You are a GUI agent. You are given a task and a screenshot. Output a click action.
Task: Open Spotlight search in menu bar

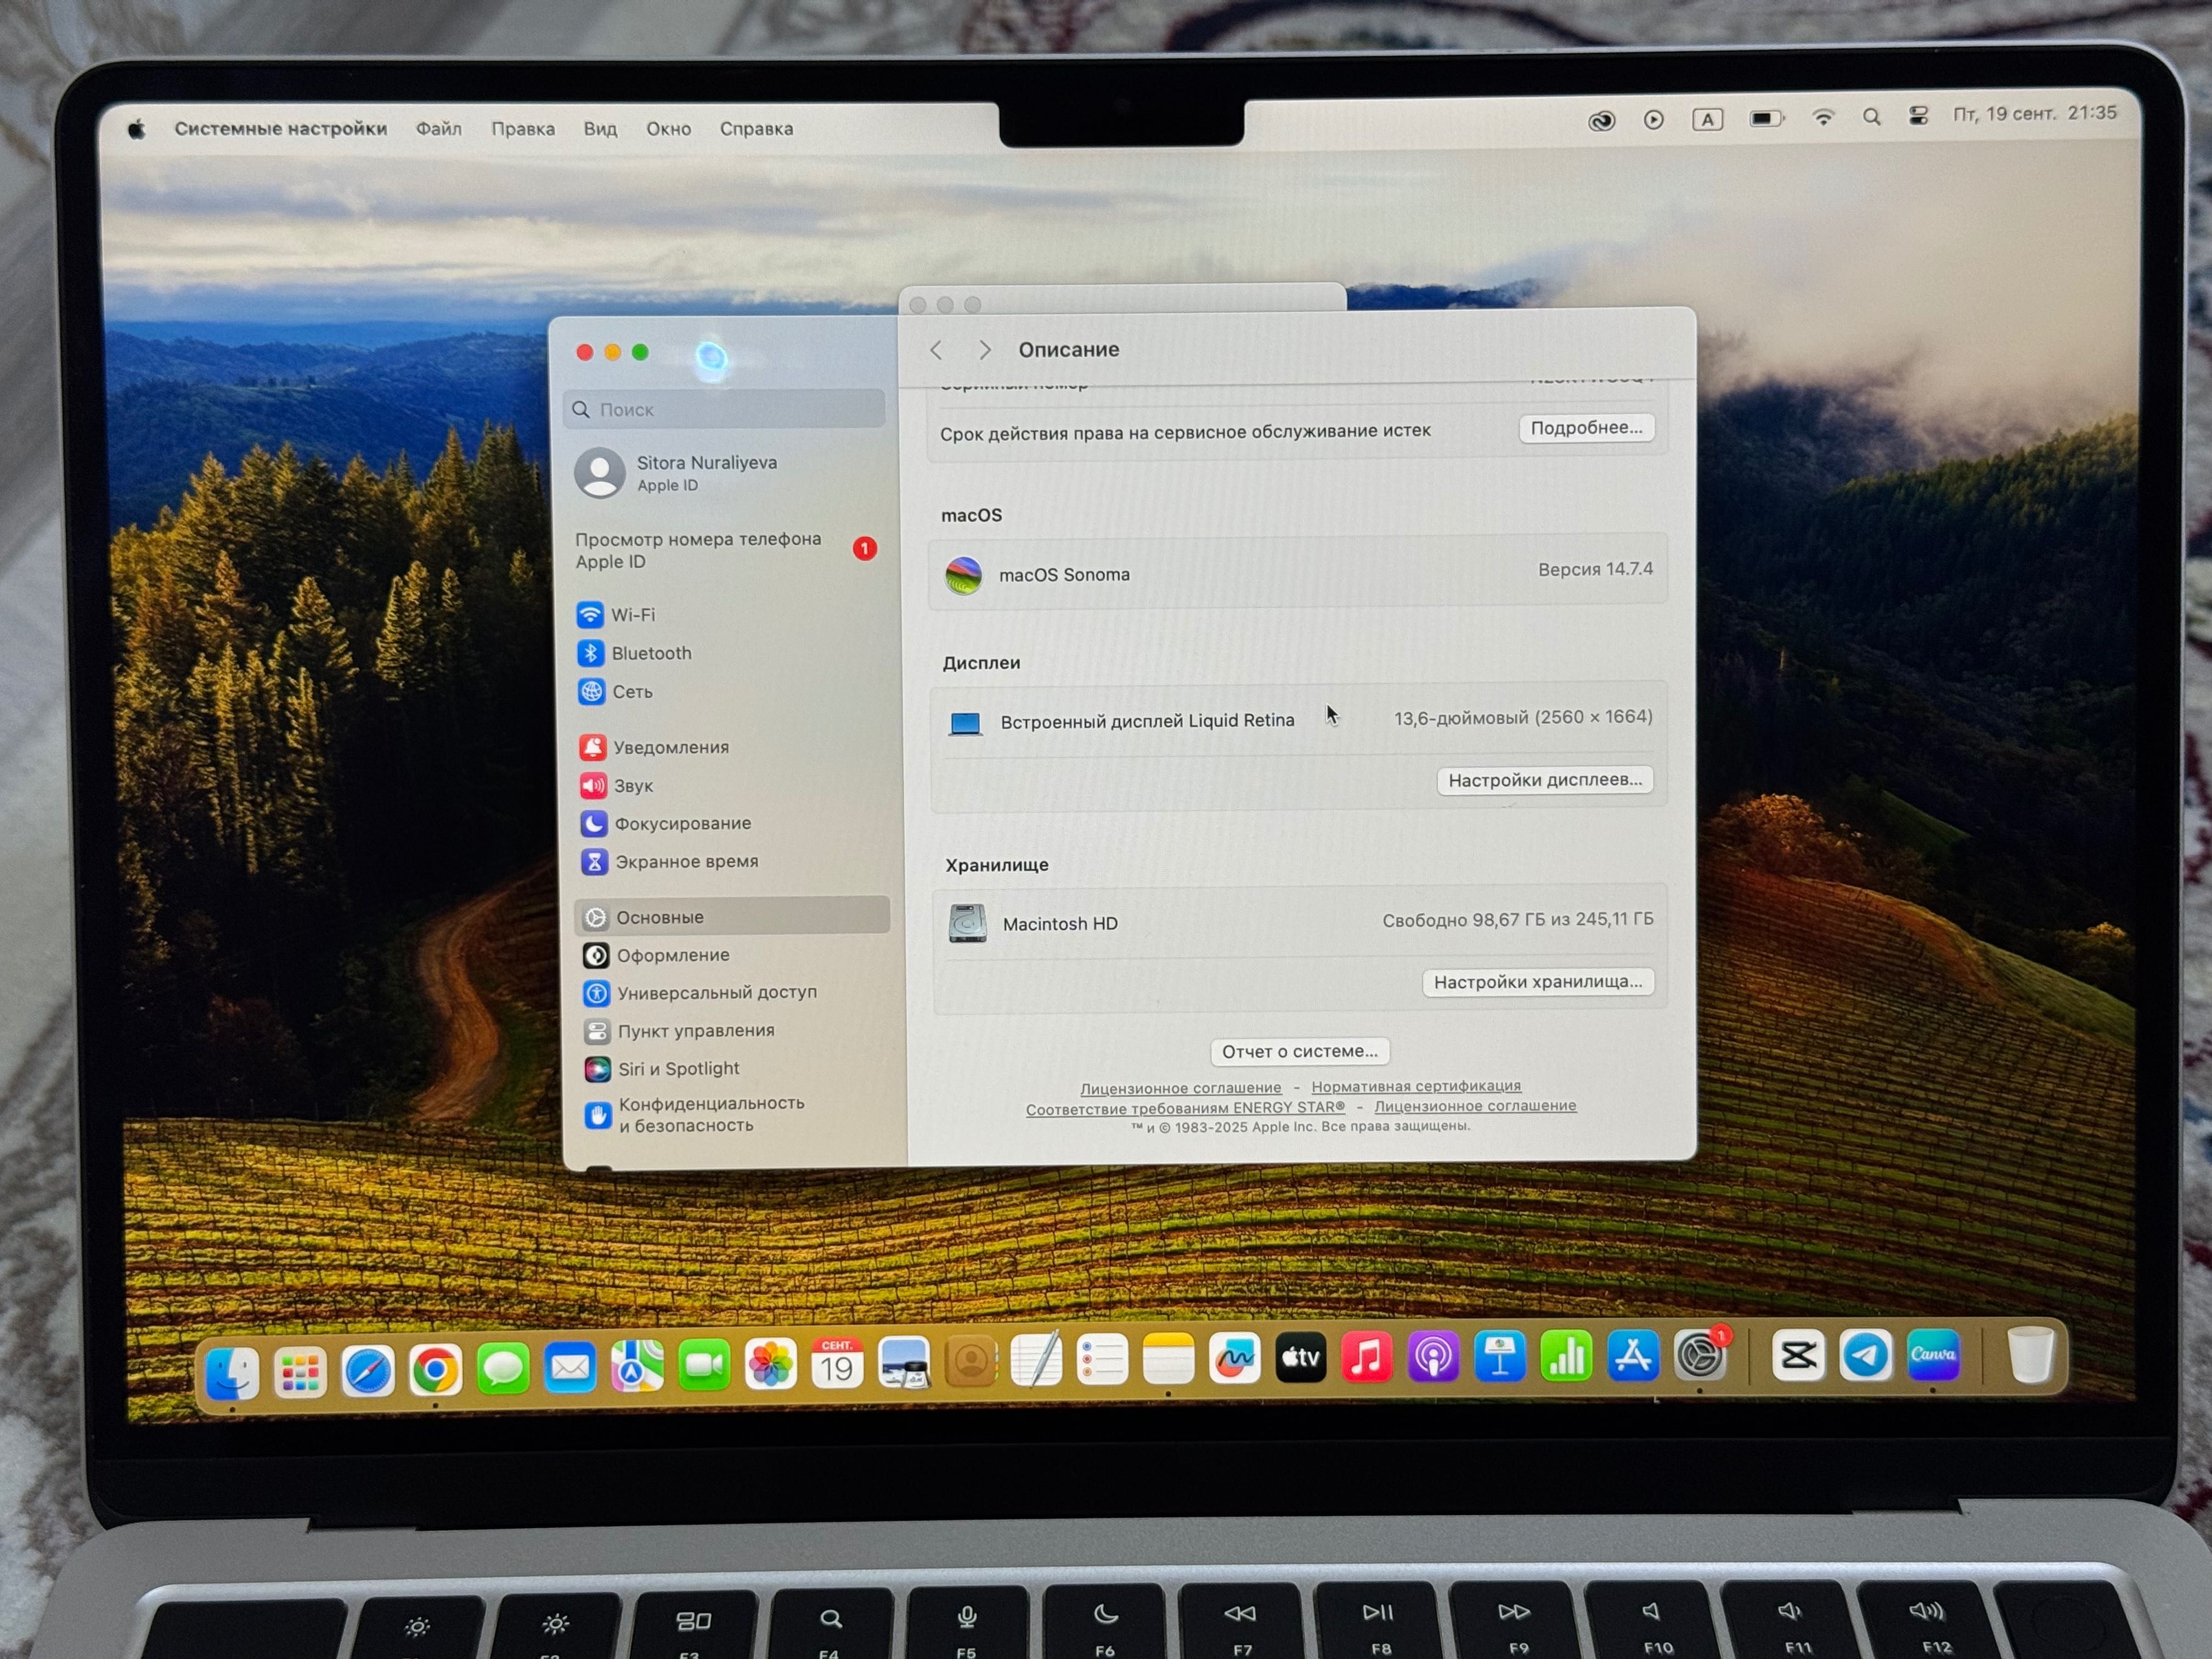pyautogui.click(x=1871, y=116)
